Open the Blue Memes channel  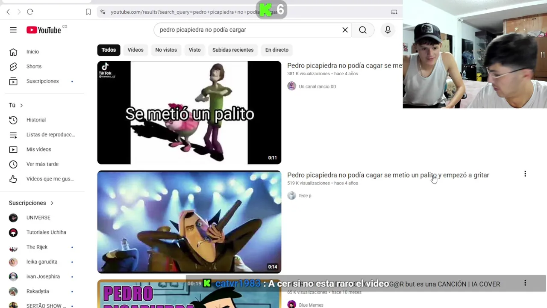pyautogui.click(x=311, y=305)
